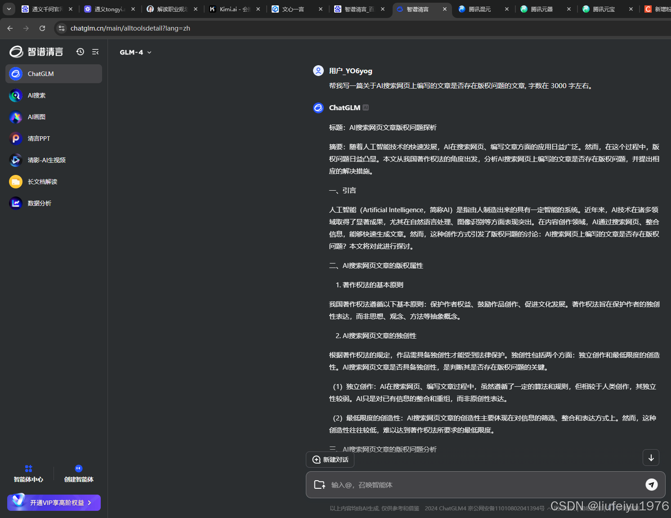This screenshot has width=671, height=518.
Task: Switch to 腾讯元器 tab
Action: coord(545,9)
